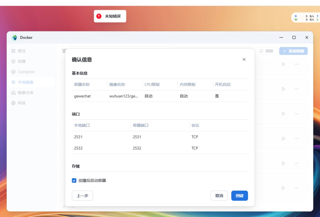Click the 容器名称 column header

tap(82, 84)
